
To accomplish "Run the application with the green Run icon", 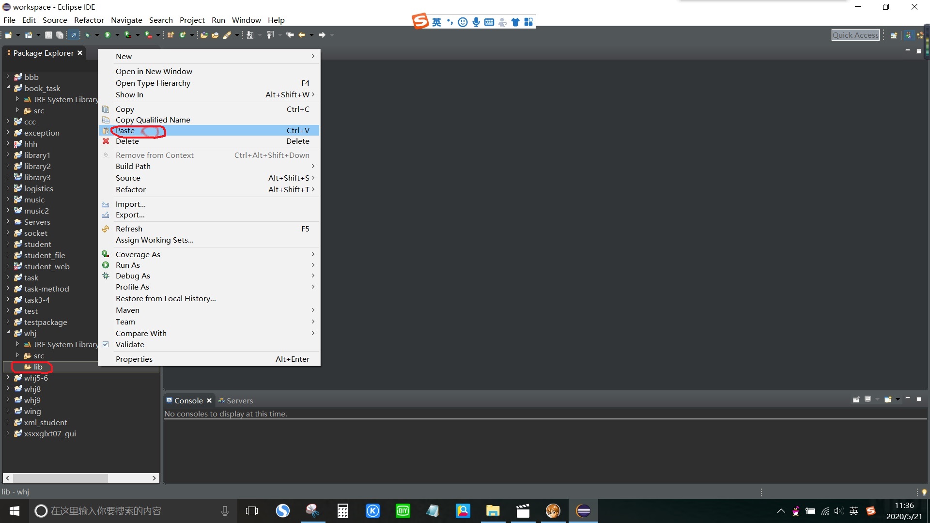I will pyautogui.click(x=108, y=34).
